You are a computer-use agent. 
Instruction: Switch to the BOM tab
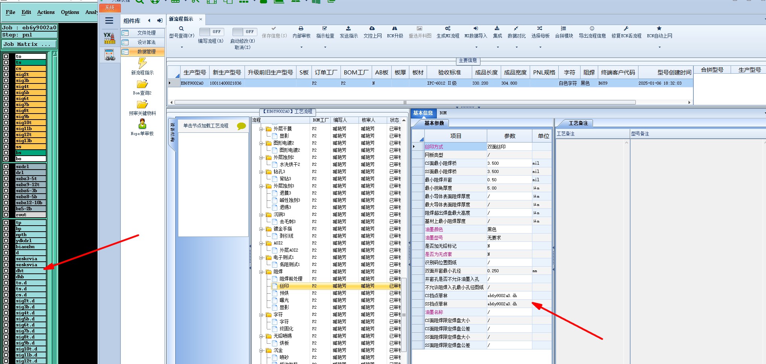(x=443, y=113)
